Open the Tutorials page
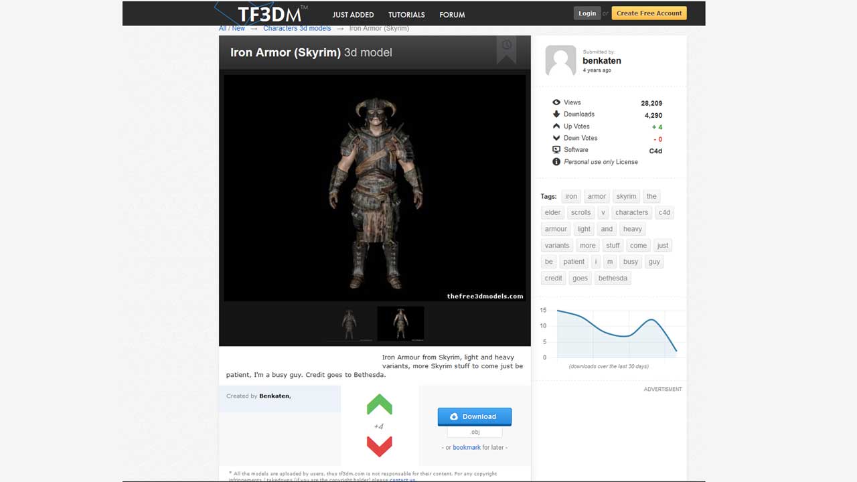Screen dimensions: 857x482 pyautogui.click(x=406, y=15)
